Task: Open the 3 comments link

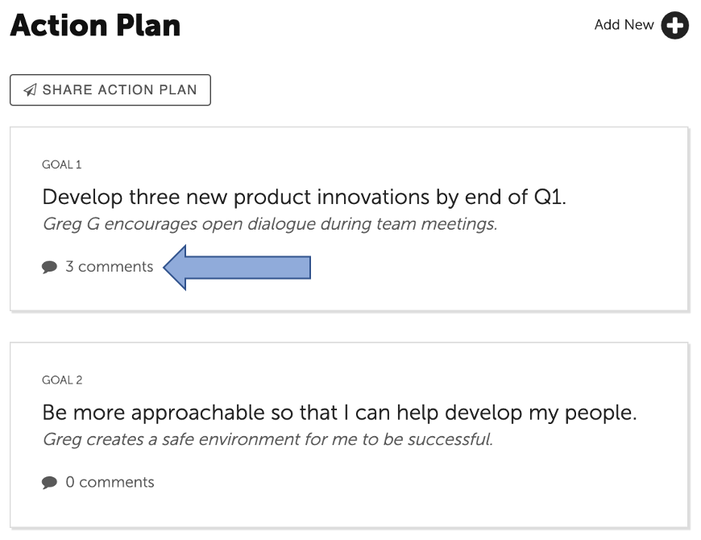Action: 109,267
